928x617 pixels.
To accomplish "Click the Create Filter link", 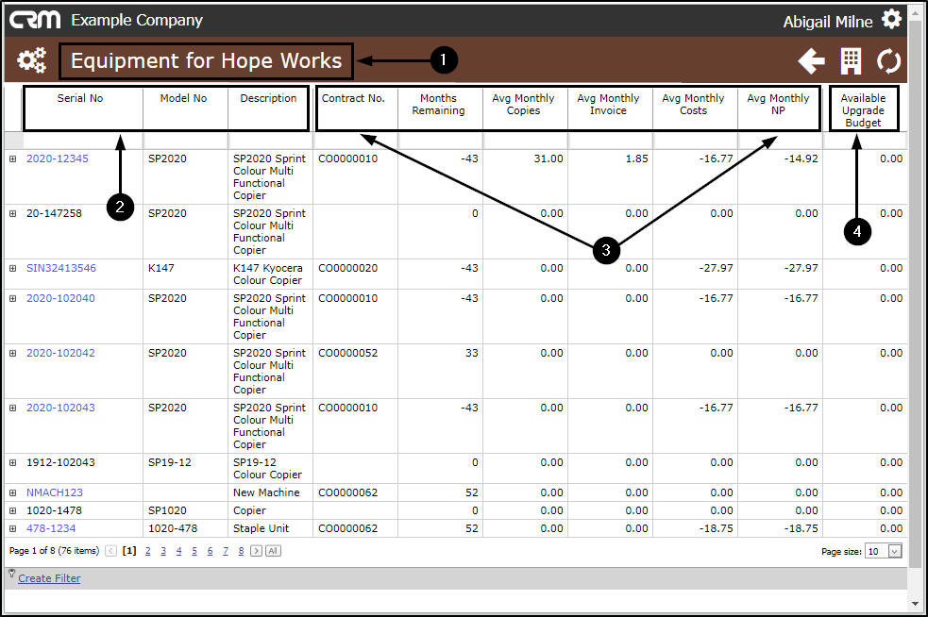I will [49, 578].
